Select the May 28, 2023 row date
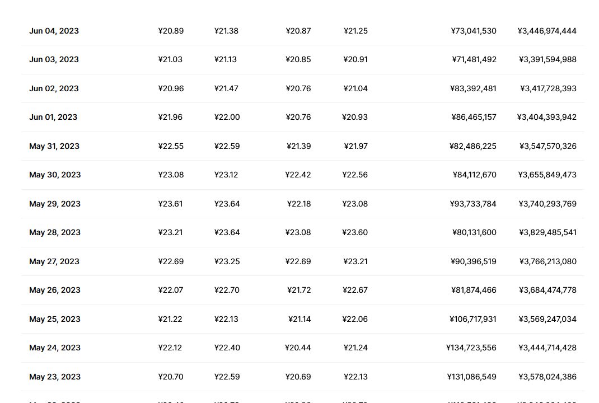 pyautogui.click(x=55, y=232)
